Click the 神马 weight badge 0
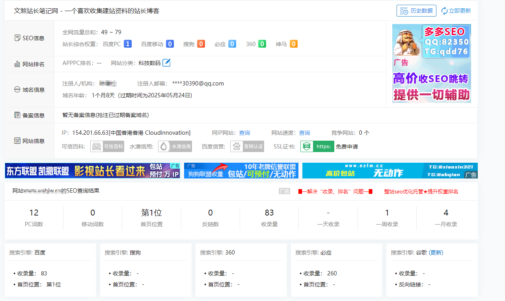Screen dimensions: 505x301 click(x=294, y=44)
